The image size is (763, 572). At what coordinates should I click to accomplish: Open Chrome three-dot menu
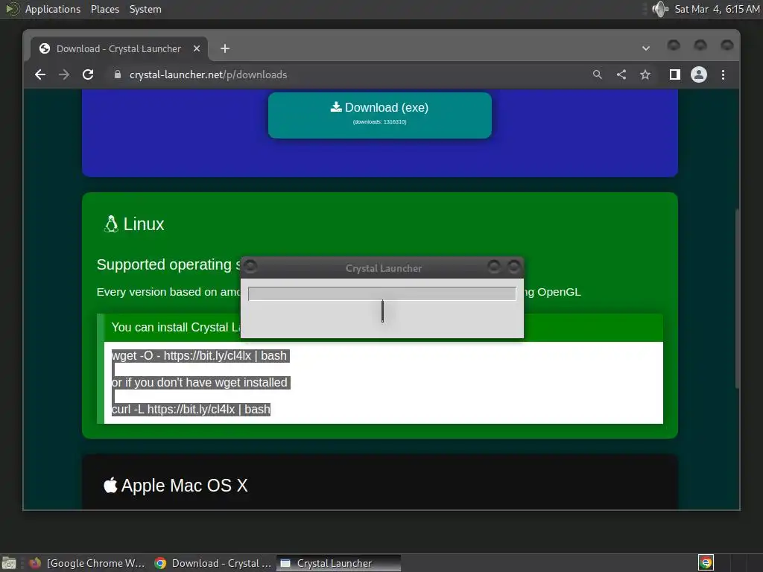[x=723, y=74]
